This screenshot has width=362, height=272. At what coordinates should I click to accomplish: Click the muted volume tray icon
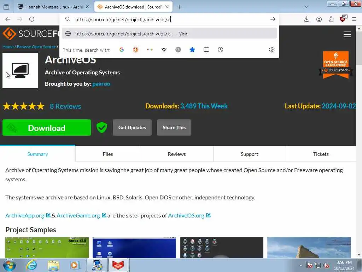tap(326, 266)
